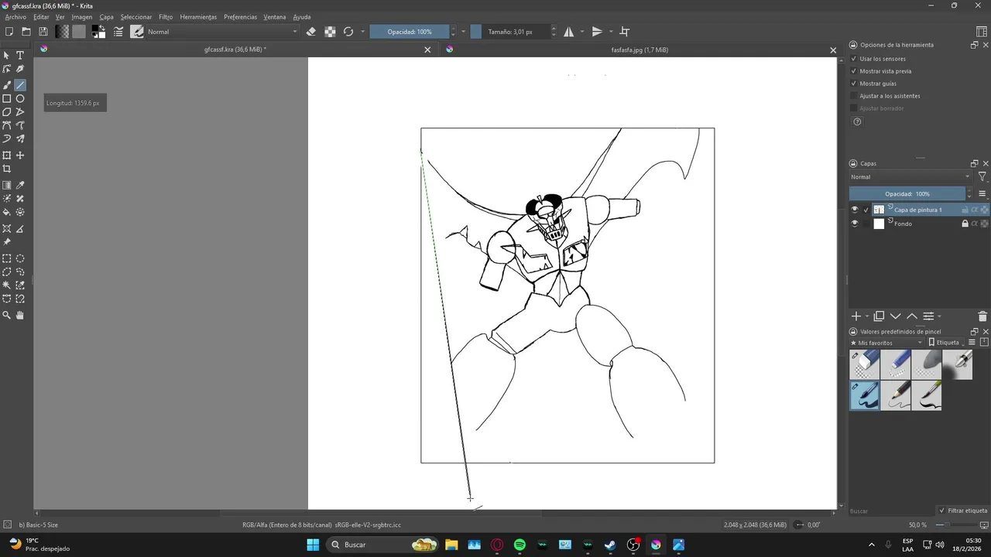Viewport: 991px width, 557px height.
Task: Toggle 'Mostrar vista previa' checkbox
Action: [854, 71]
